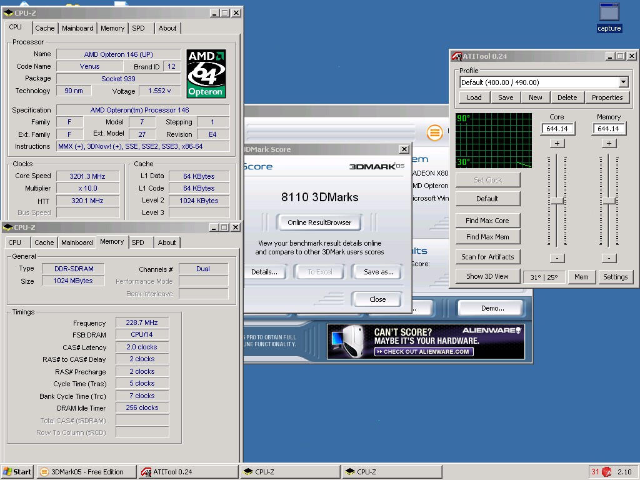Open ATITool profile Properties
The image size is (640, 480).
[x=607, y=97]
